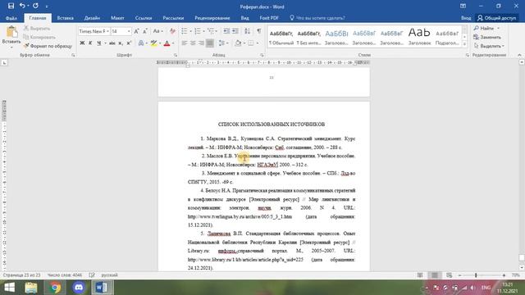
Task: Open Google Chrome from taskbar
Action: click(x=55, y=288)
